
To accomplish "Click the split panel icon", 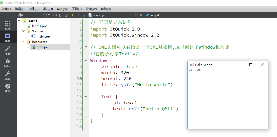I will (61, 15).
